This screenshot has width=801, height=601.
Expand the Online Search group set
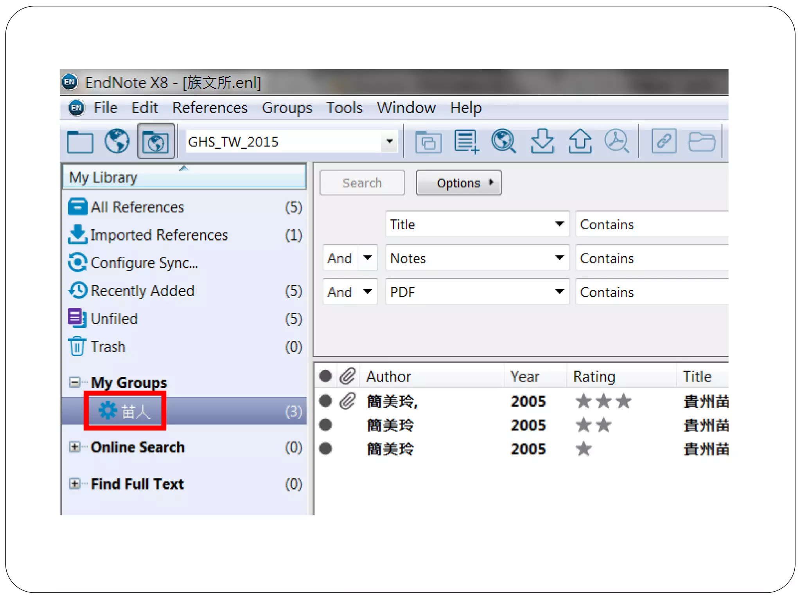click(74, 447)
